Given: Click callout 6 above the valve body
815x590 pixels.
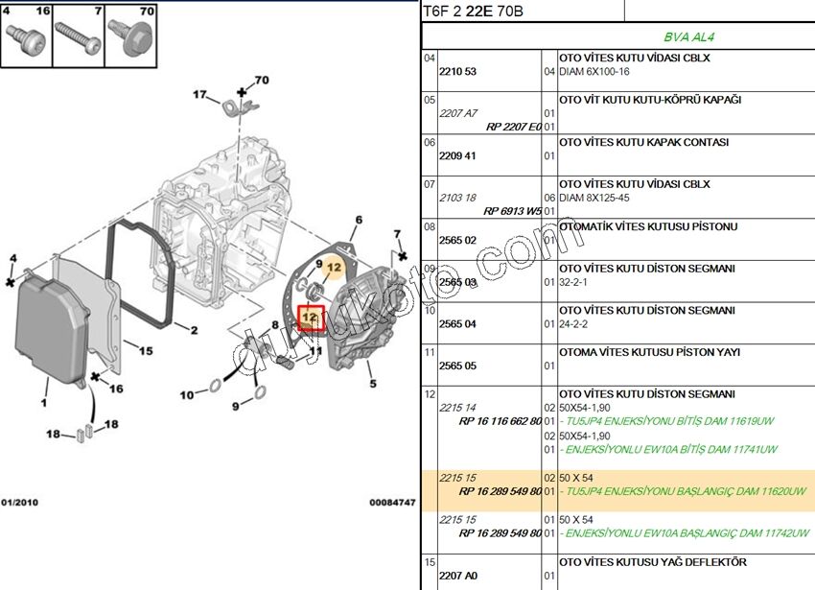Looking at the screenshot, I should coord(359,220).
